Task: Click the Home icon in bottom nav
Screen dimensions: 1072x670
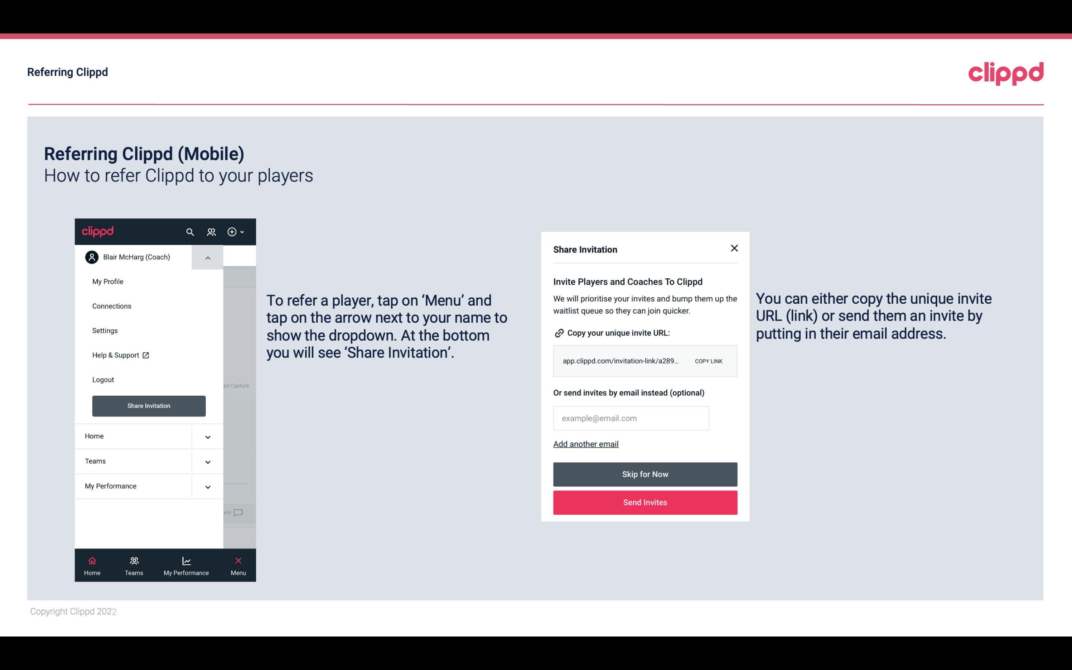Action: pos(92,560)
